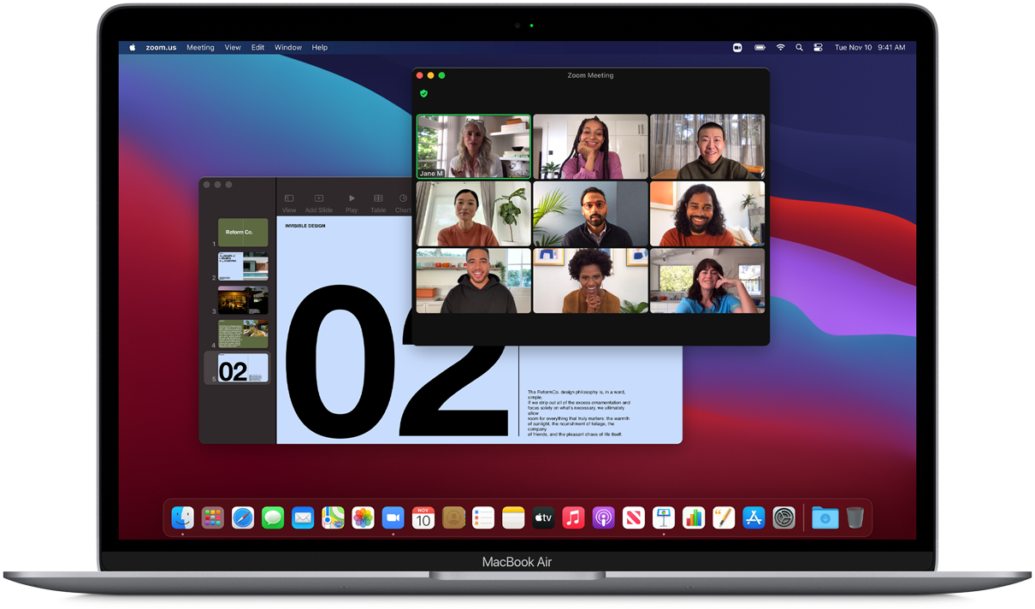Open the Meeting menu
This screenshot has width=1035, height=609.
coord(200,48)
